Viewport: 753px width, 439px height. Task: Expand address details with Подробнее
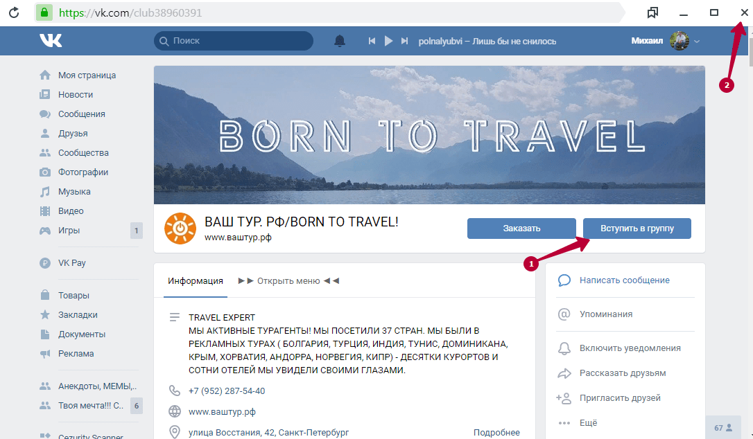coord(496,432)
